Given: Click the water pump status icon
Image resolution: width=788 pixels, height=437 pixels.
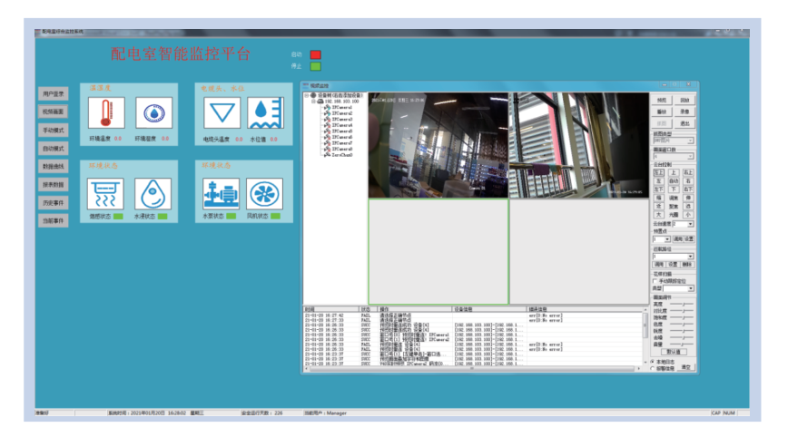Looking at the screenshot, I should (x=222, y=193).
